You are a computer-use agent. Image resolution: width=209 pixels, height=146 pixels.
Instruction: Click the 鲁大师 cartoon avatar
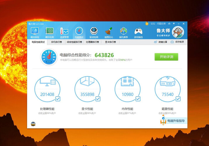click(178, 32)
